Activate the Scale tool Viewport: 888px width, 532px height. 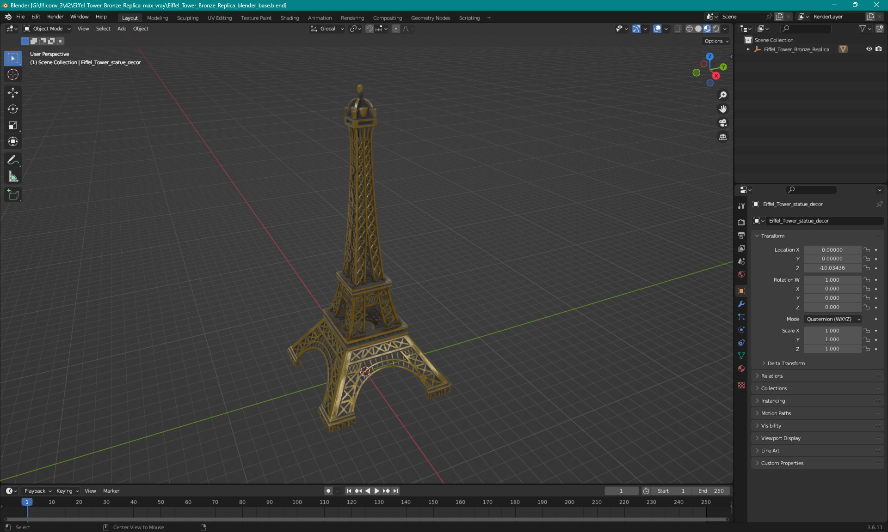13,125
